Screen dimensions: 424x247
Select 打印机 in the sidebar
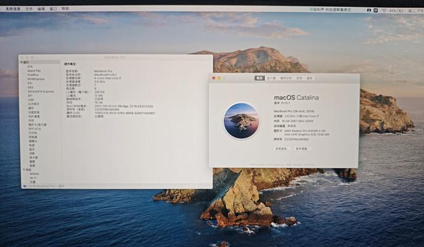pyautogui.click(x=33, y=133)
